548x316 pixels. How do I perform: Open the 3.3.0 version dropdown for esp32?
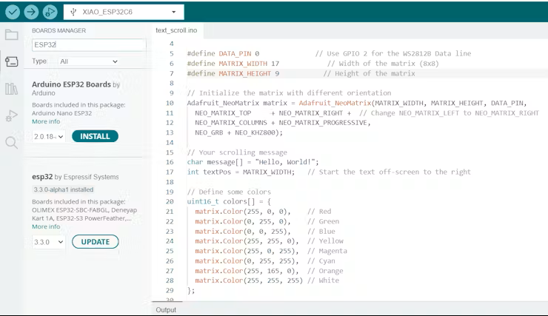(x=49, y=242)
